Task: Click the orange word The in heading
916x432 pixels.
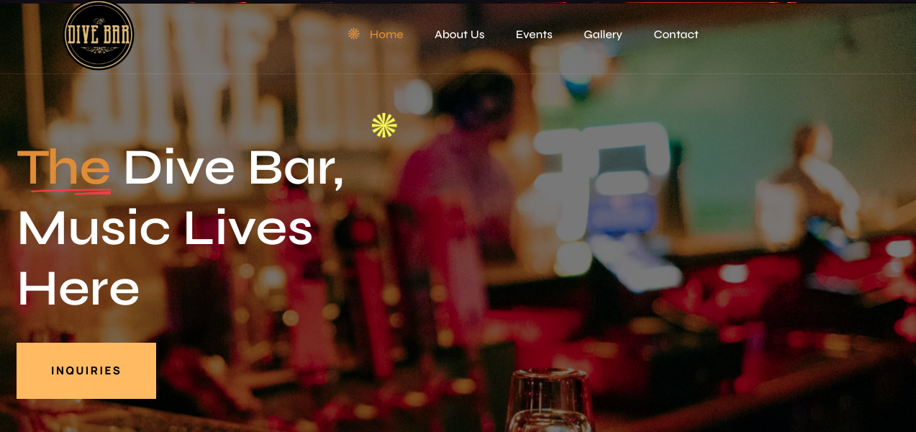Action: coord(64,167)
